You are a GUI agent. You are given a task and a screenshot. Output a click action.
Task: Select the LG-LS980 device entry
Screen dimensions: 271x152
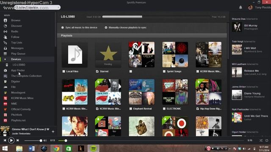click(x=19, y=65)
